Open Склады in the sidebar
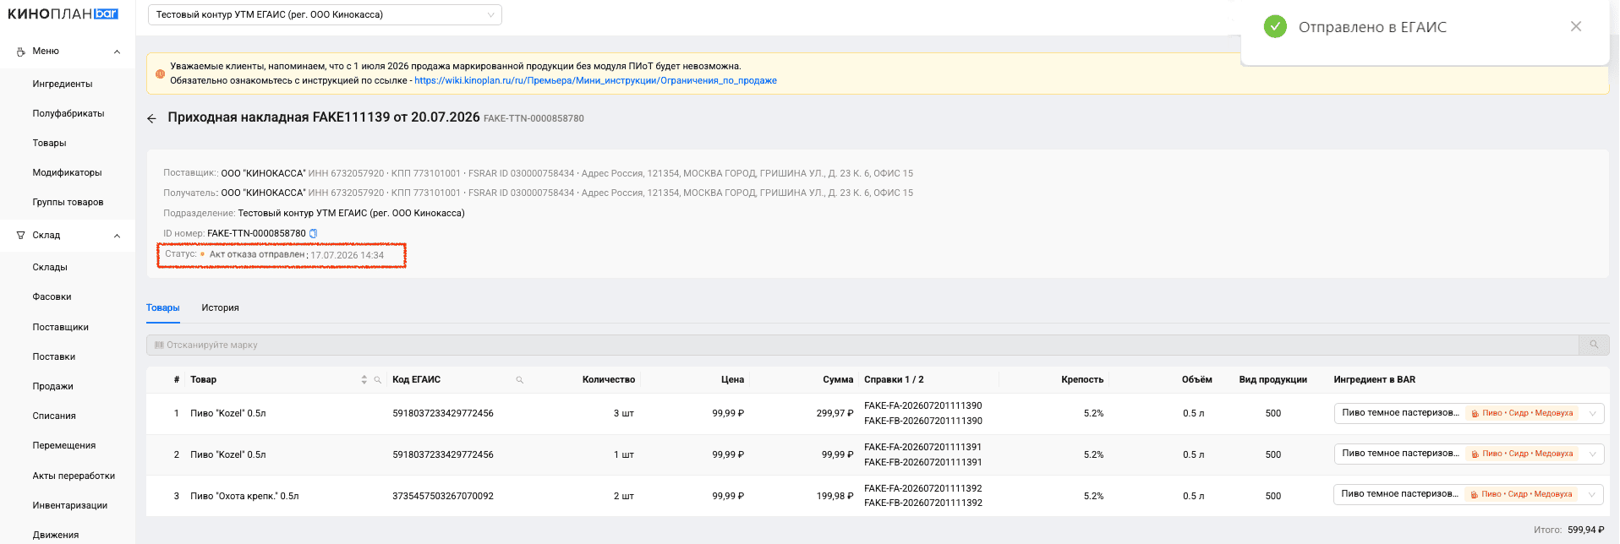This screenshot has width=1620, height=544. [50, 267]
